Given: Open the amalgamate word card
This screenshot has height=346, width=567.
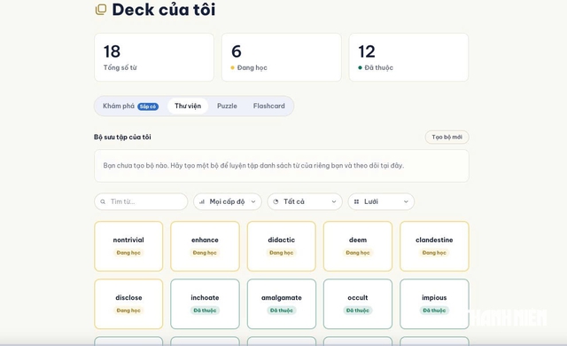Looking at the screenshot, I should (x=282, y=304).
